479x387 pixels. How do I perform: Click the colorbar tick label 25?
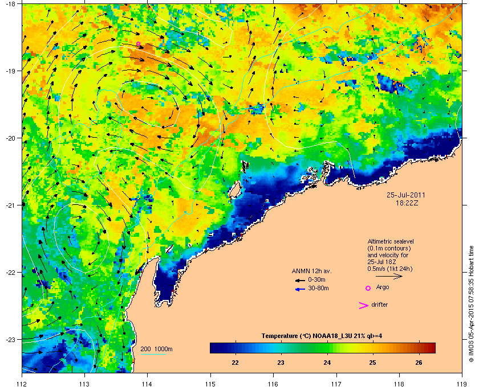373,363
